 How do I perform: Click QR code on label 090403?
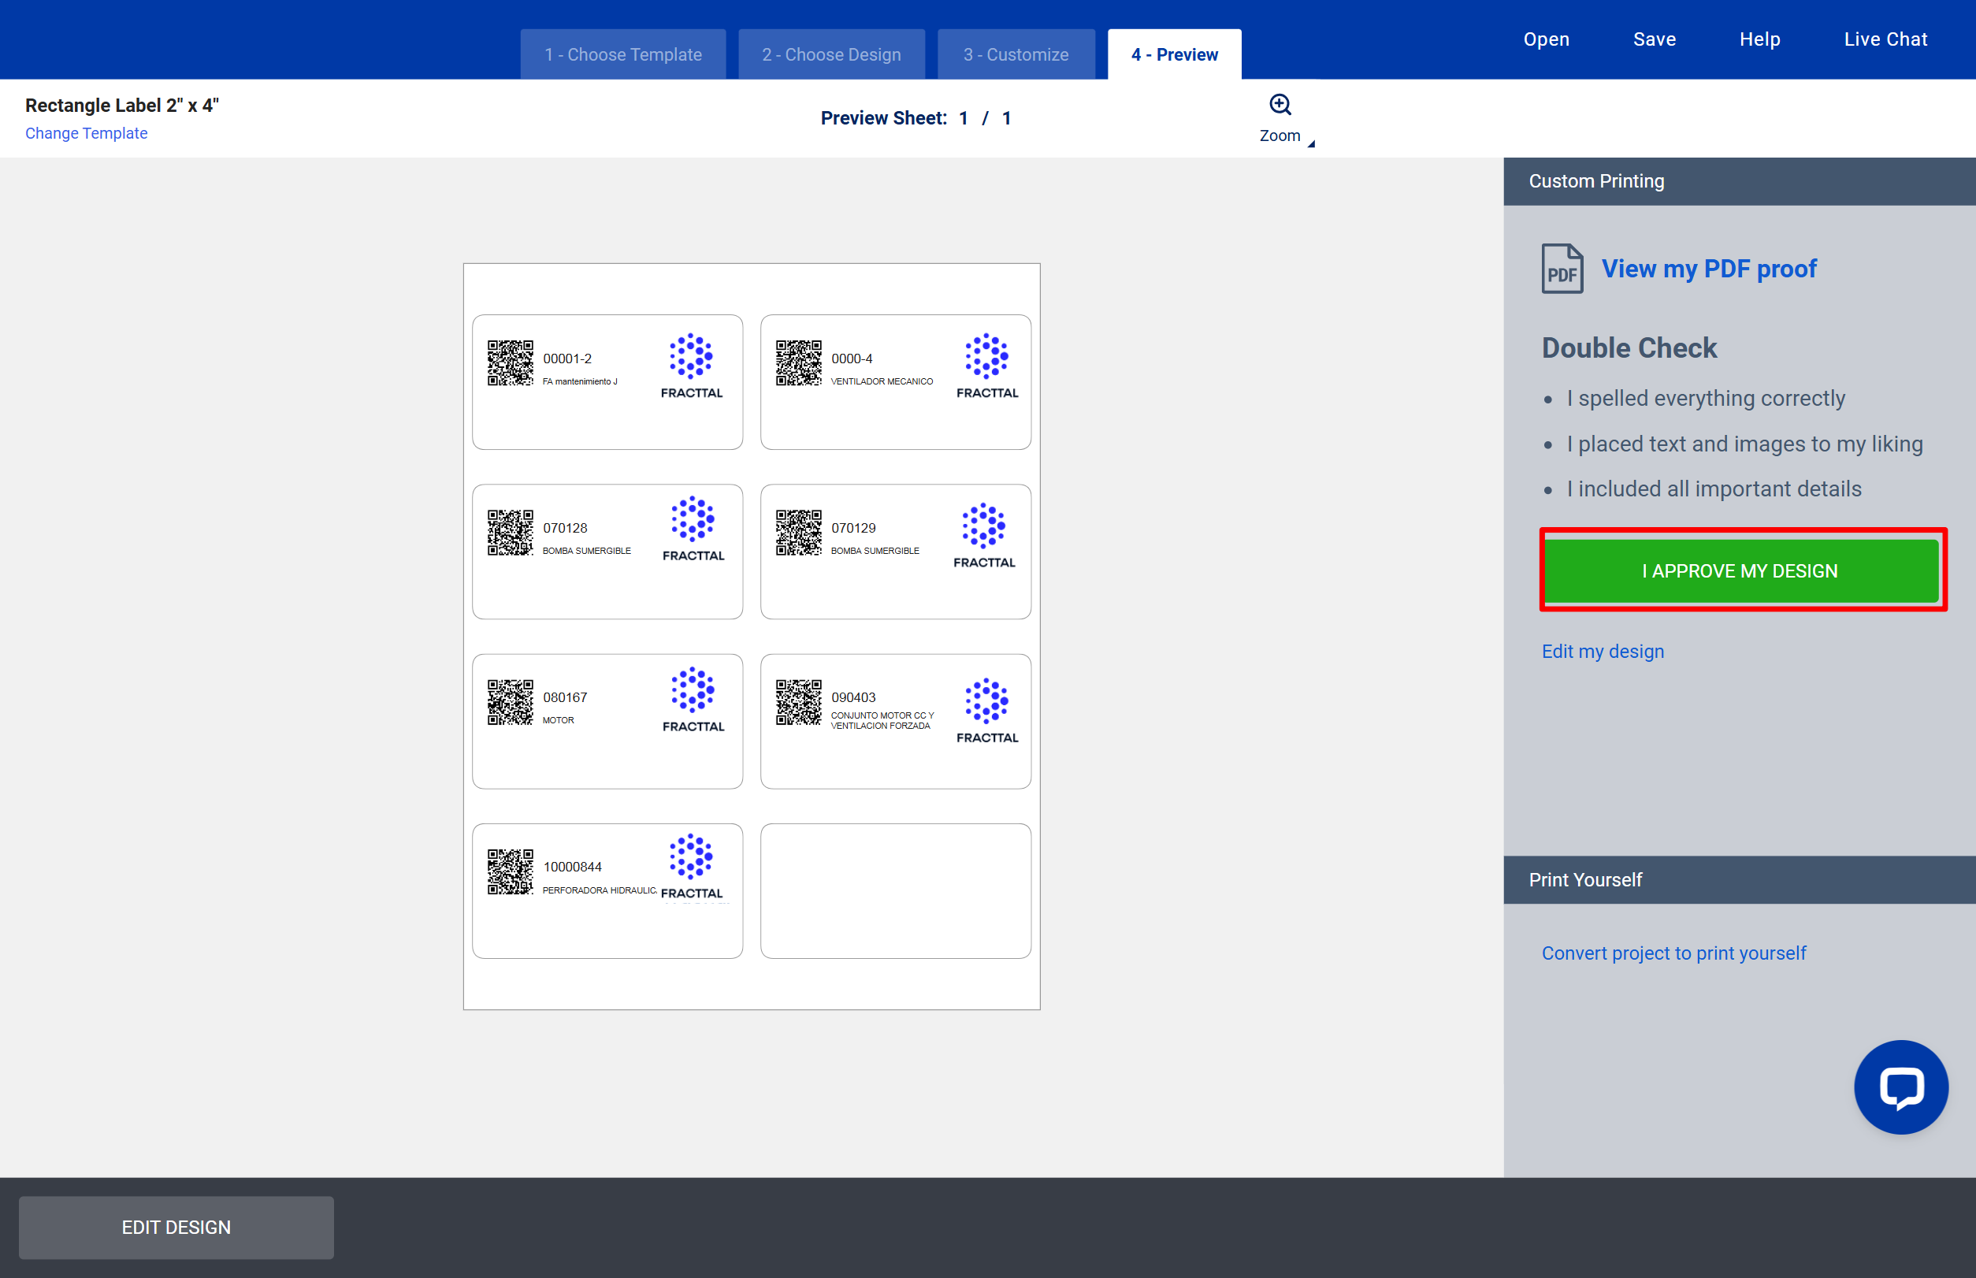798,702
